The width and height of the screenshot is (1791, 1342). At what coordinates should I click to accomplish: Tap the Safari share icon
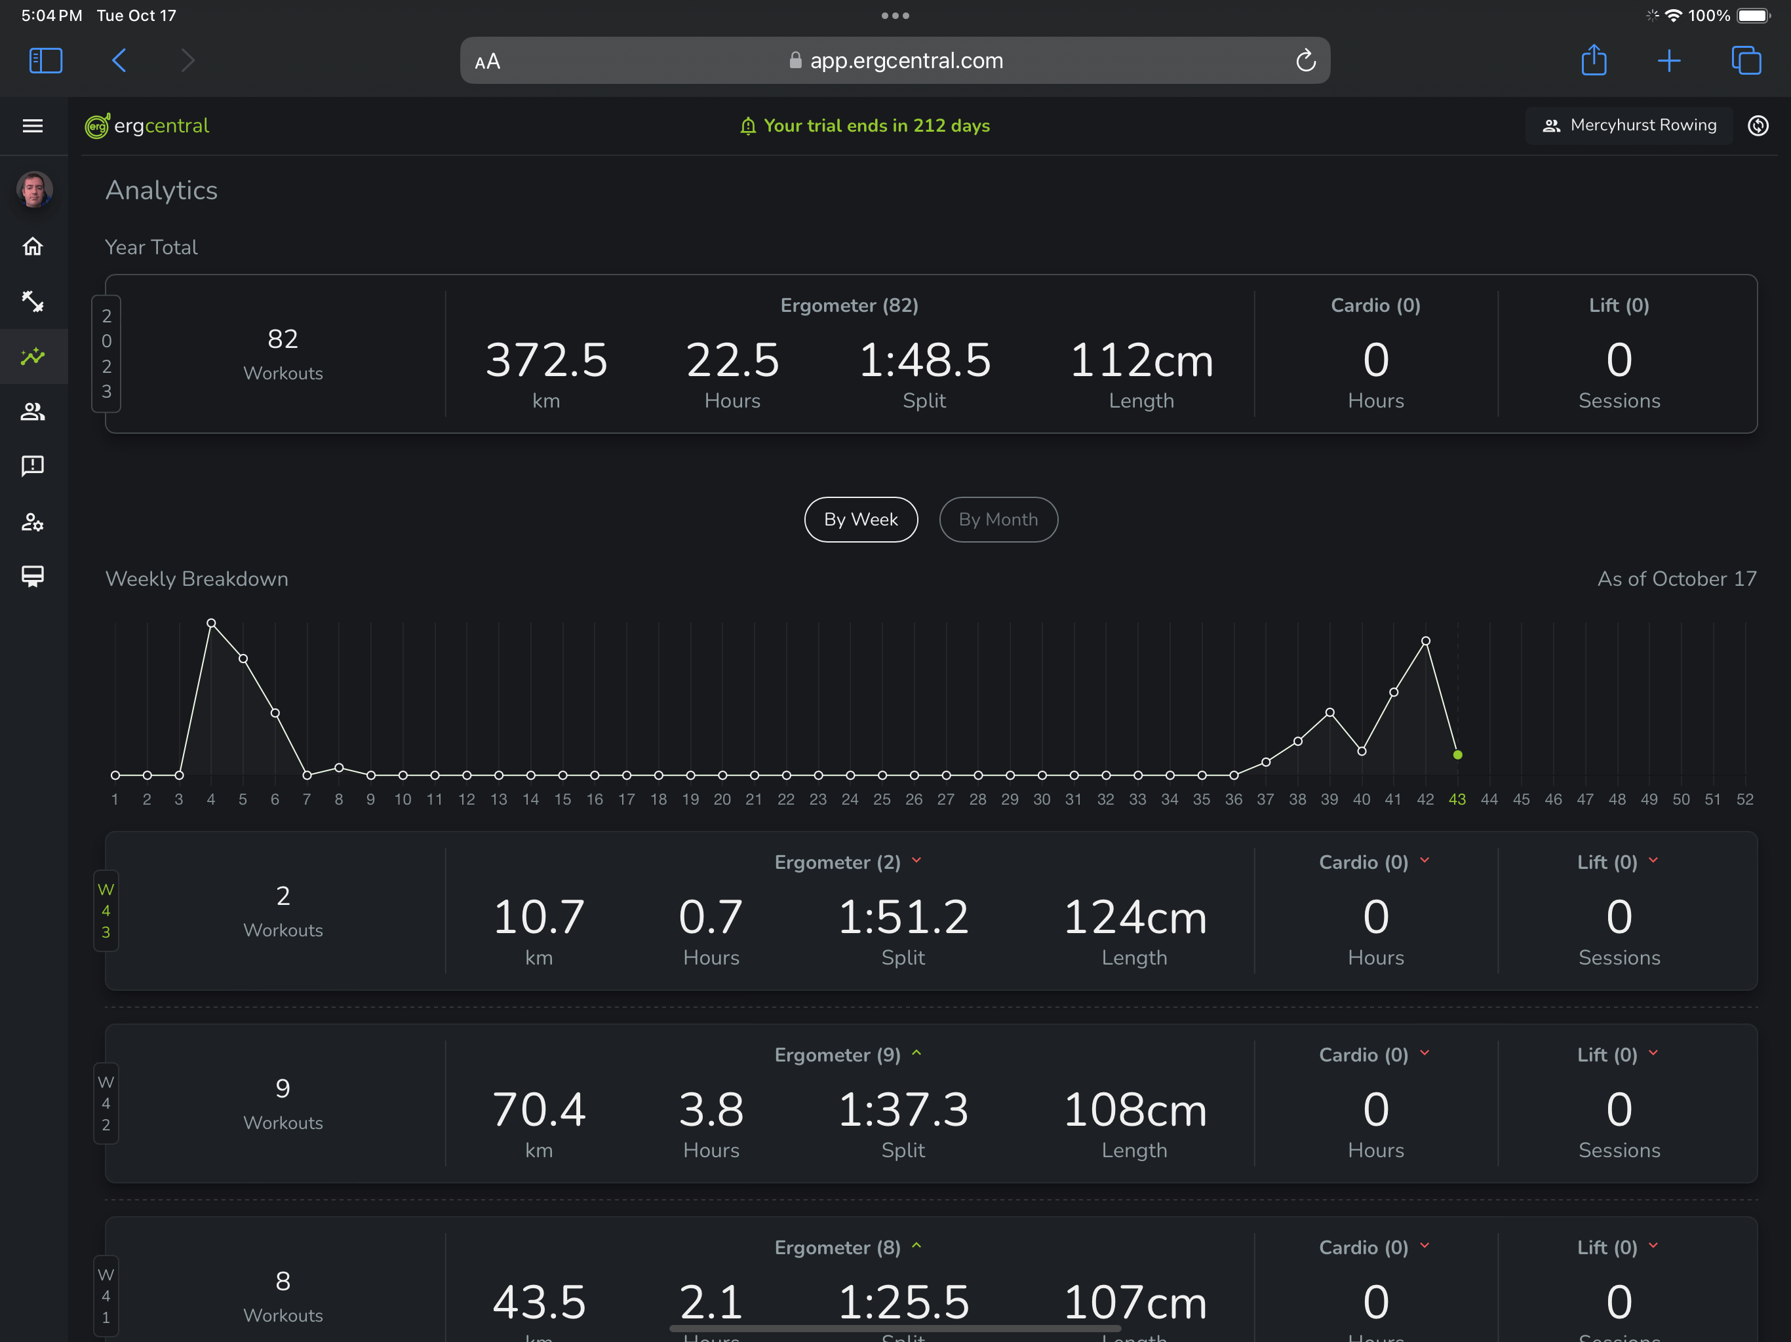1594,61
